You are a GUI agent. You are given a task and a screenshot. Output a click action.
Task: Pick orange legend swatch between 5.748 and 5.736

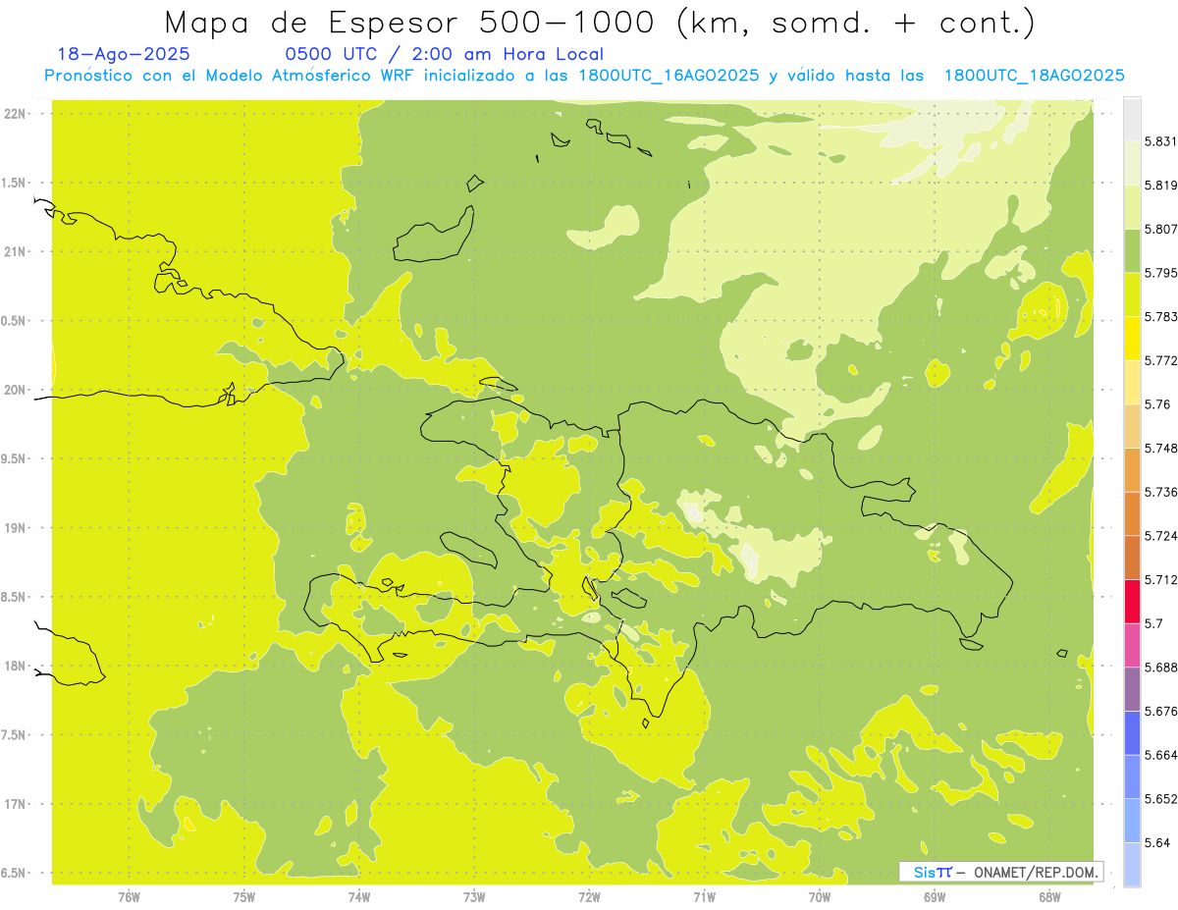(x=1132, y=469)
